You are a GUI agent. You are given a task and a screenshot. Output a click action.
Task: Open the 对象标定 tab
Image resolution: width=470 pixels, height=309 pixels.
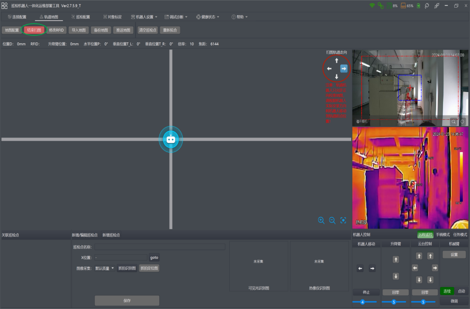tap(113, 17)
